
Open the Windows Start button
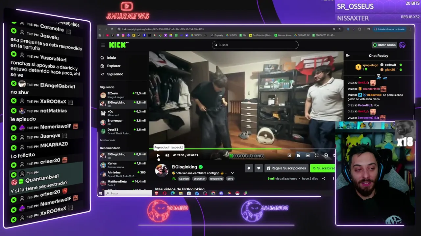tap(101, 193)
